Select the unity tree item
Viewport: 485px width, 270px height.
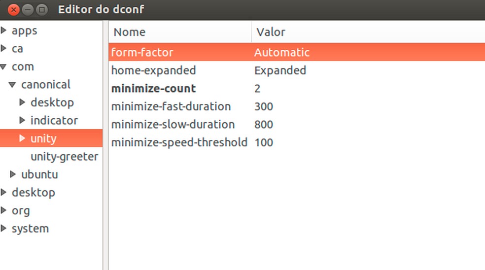point(43,138)
